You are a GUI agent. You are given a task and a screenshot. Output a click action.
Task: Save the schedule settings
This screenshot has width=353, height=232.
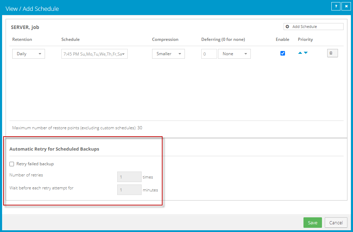(x=313, y=223)
